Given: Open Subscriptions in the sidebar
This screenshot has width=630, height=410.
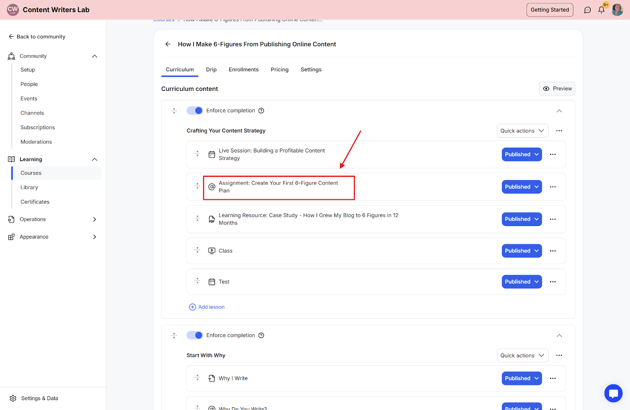Looking at the screenshot, I should pyautogui.click(x=38, y=127).
